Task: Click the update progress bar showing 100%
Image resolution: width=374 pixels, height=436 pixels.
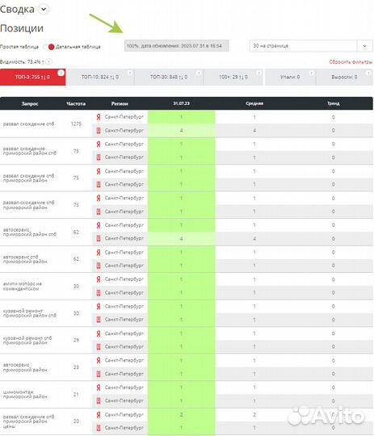Action: [176, 46]
